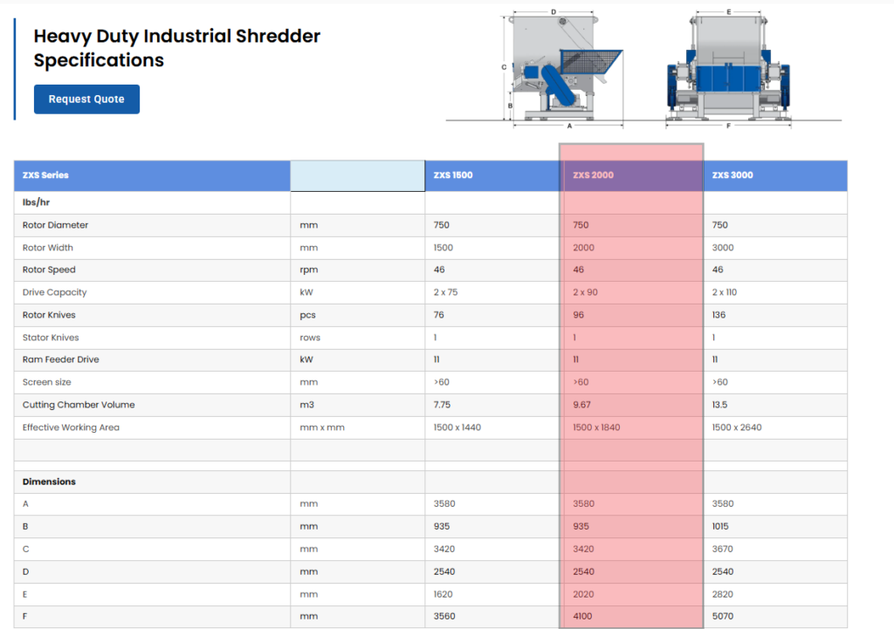Open the front-view shredder diagram image
The width and height of the screenshot is (894, 629).
tap(729, 68)
